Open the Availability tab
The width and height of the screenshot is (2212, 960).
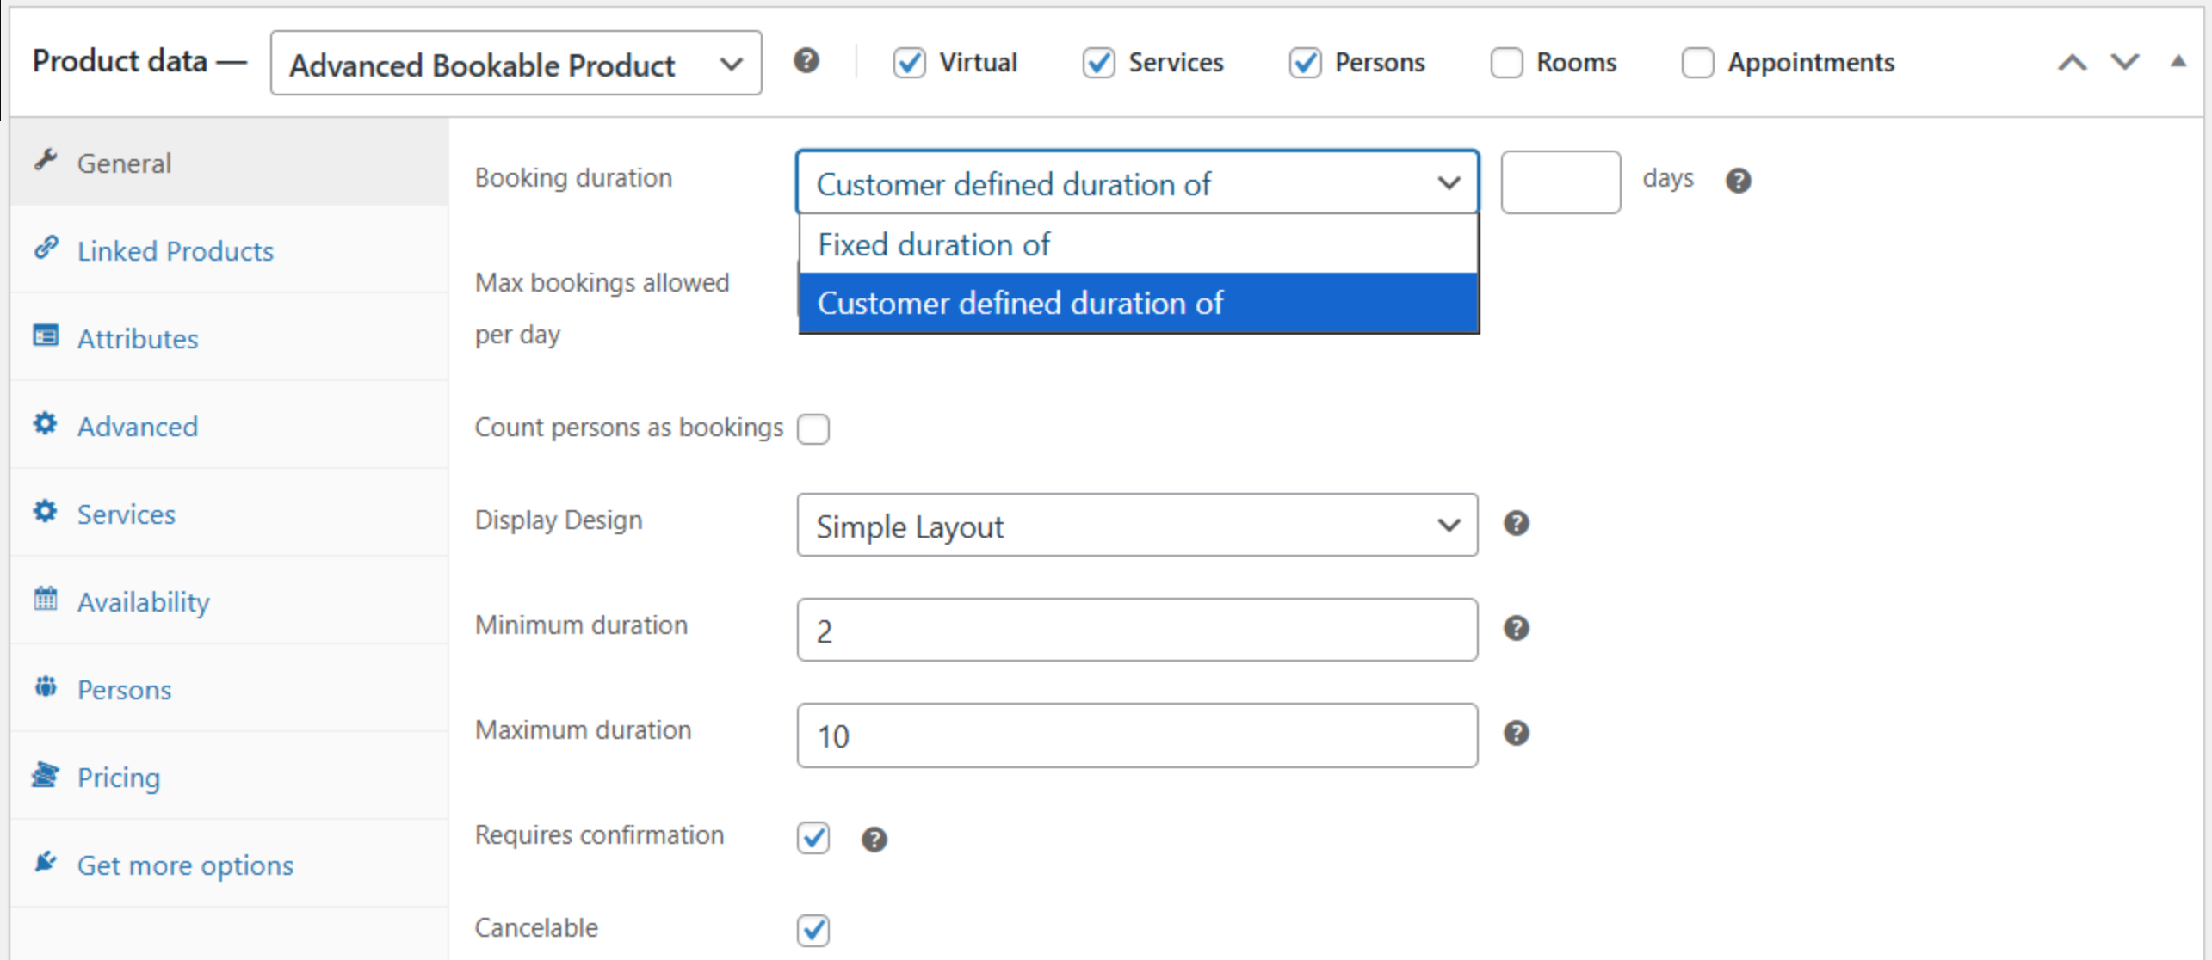[x=143, y=602]
